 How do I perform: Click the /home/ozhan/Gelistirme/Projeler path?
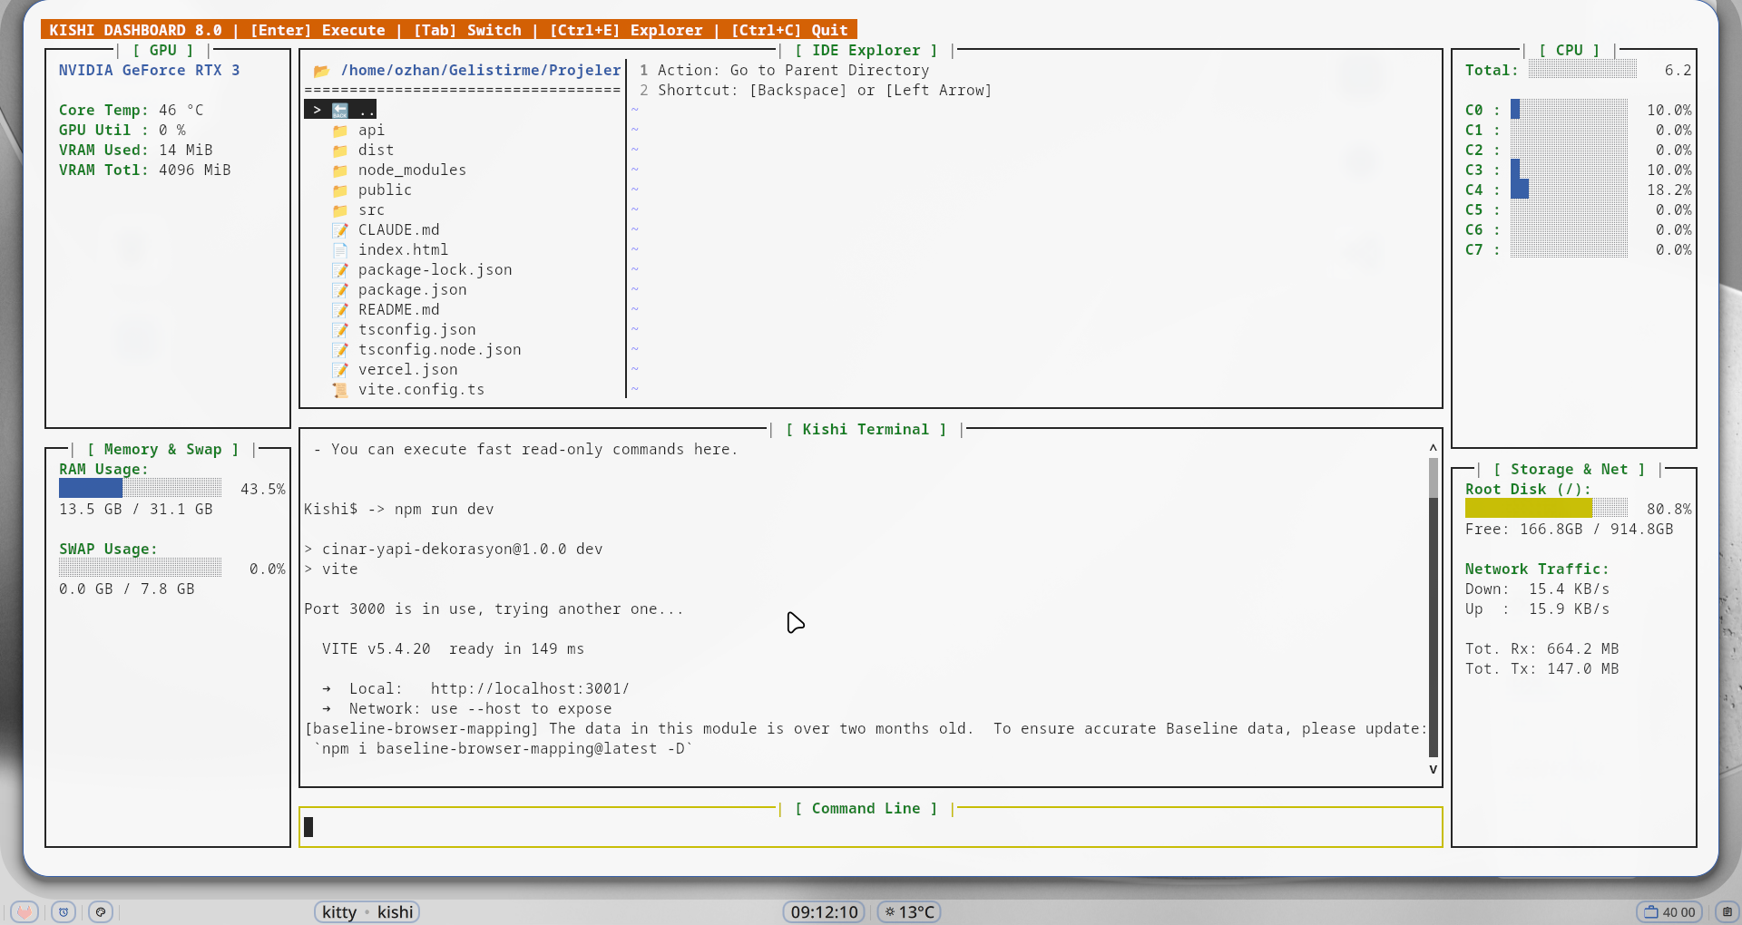point(481,71)
